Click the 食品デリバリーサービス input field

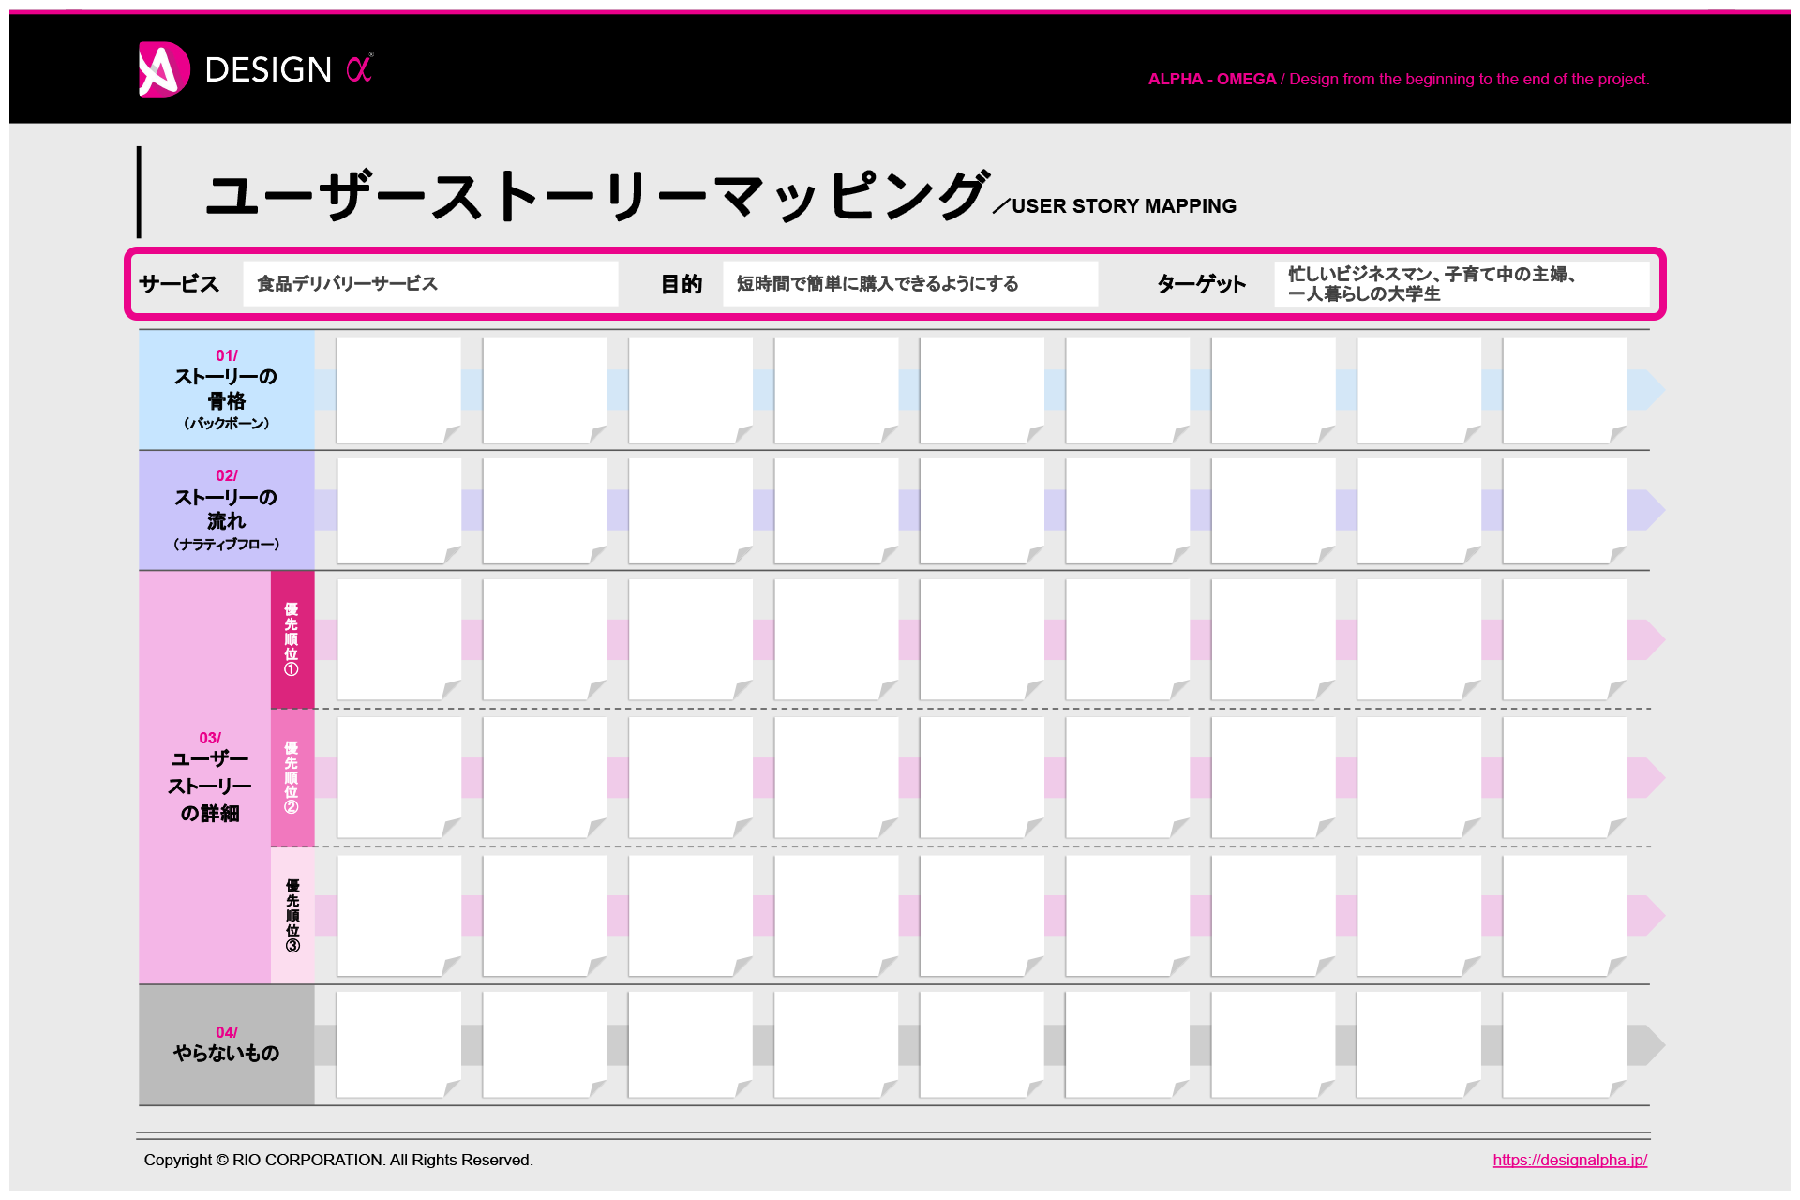click(430, 284)
